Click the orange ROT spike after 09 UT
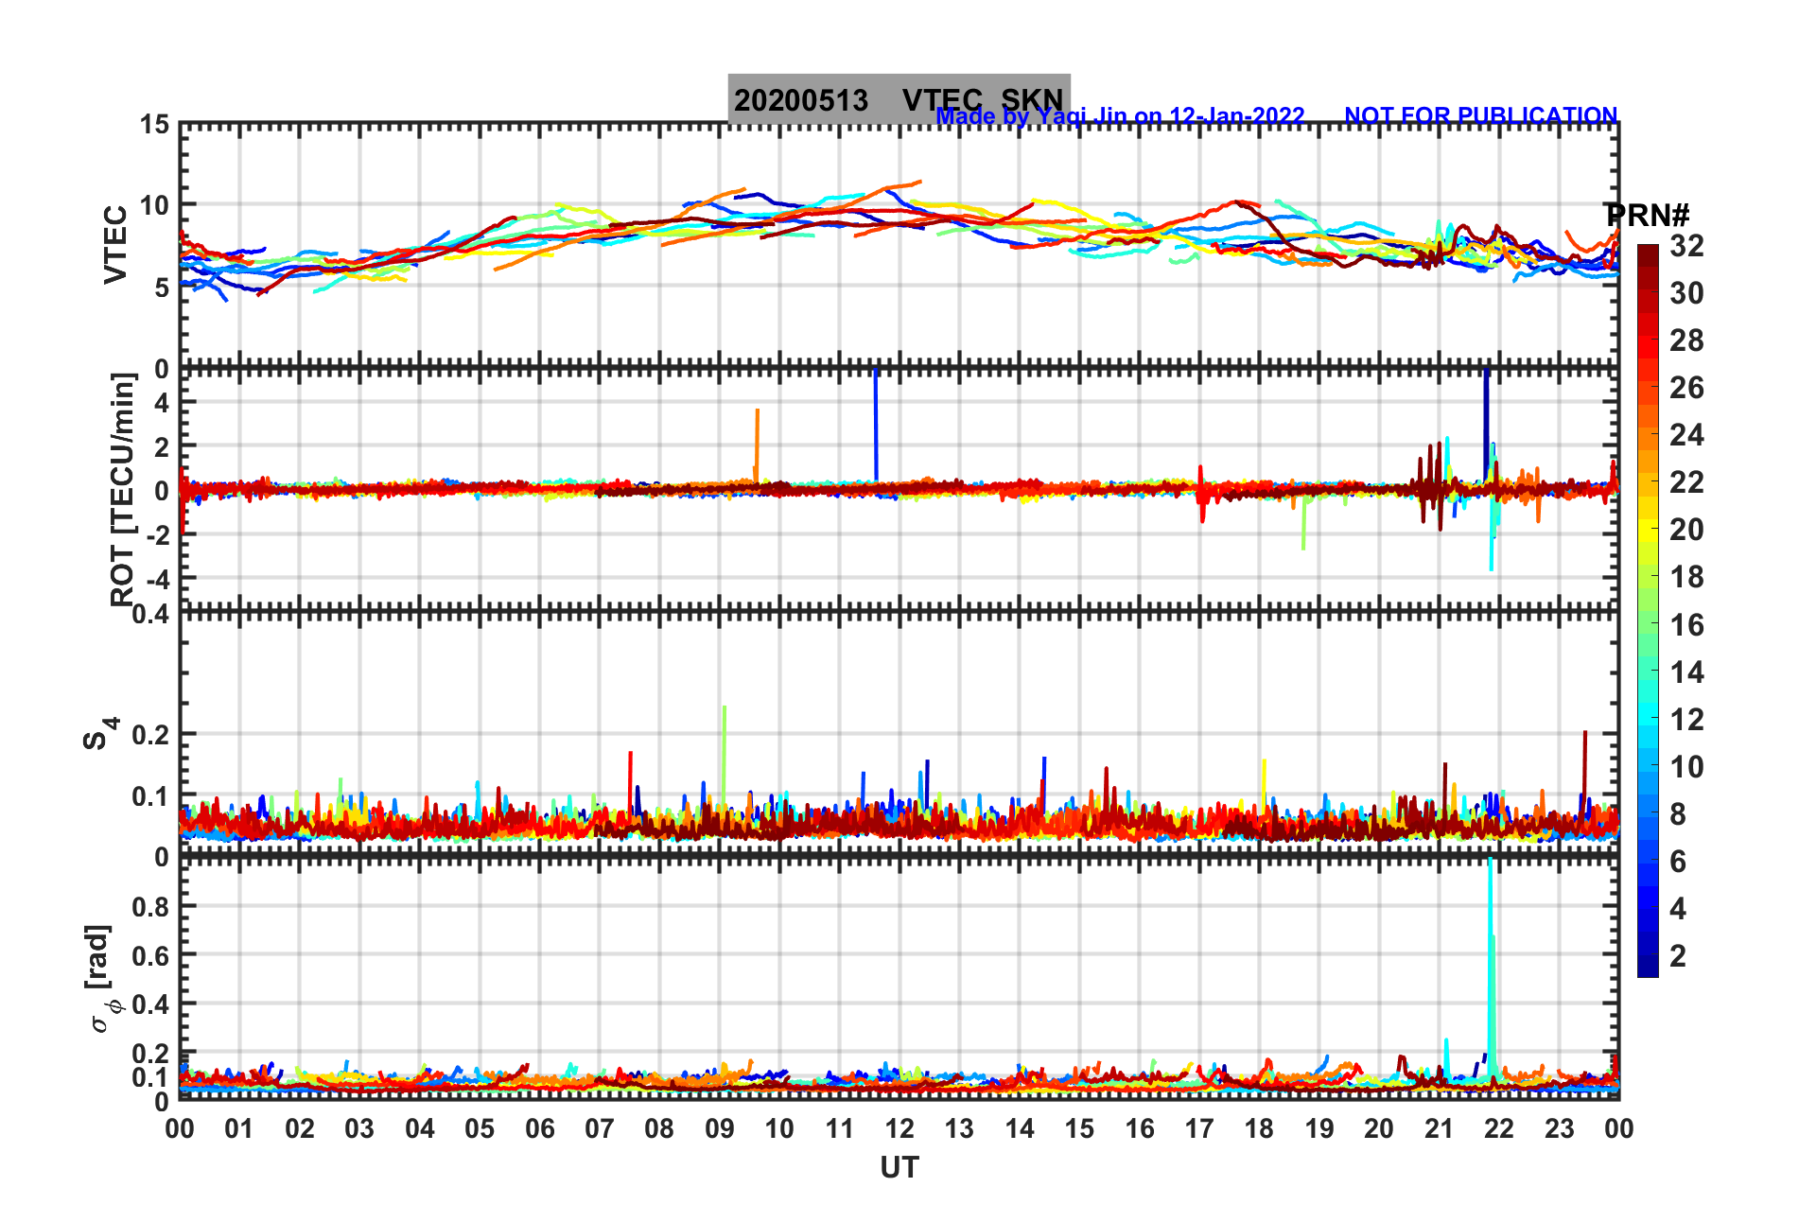1799x1222 pixels. click(757, 445)
